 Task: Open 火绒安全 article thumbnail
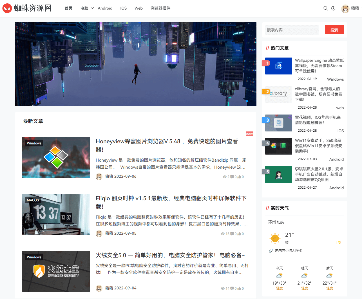coord(56,271)
